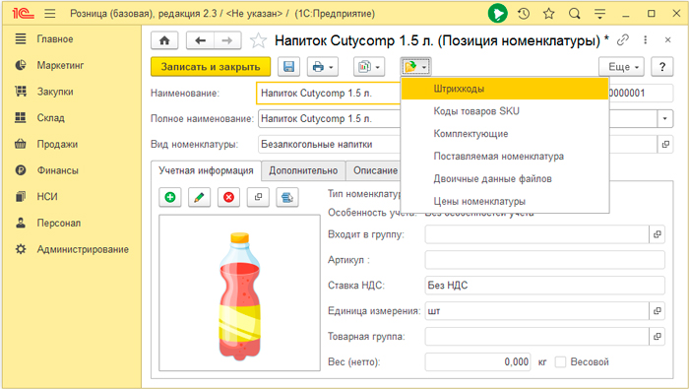Edit the image with the pencil icon

pyautogui.click(x=199, y=197)
